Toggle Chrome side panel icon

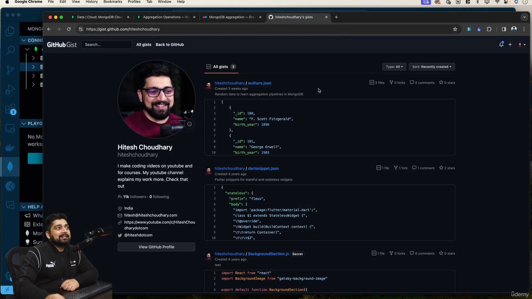[x=504, y=29]
